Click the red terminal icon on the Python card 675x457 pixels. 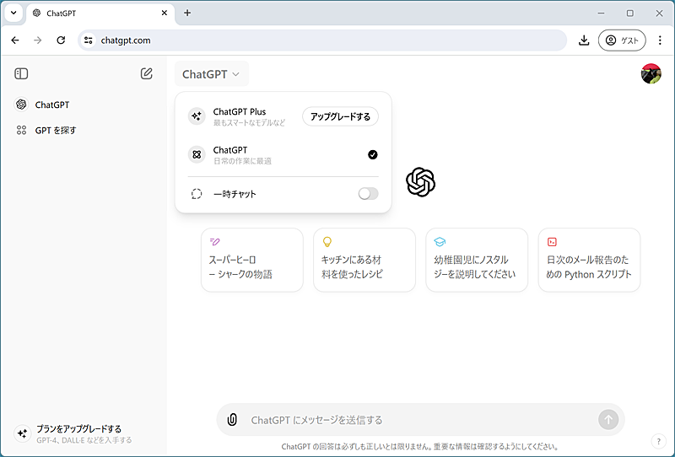point(552,242)
